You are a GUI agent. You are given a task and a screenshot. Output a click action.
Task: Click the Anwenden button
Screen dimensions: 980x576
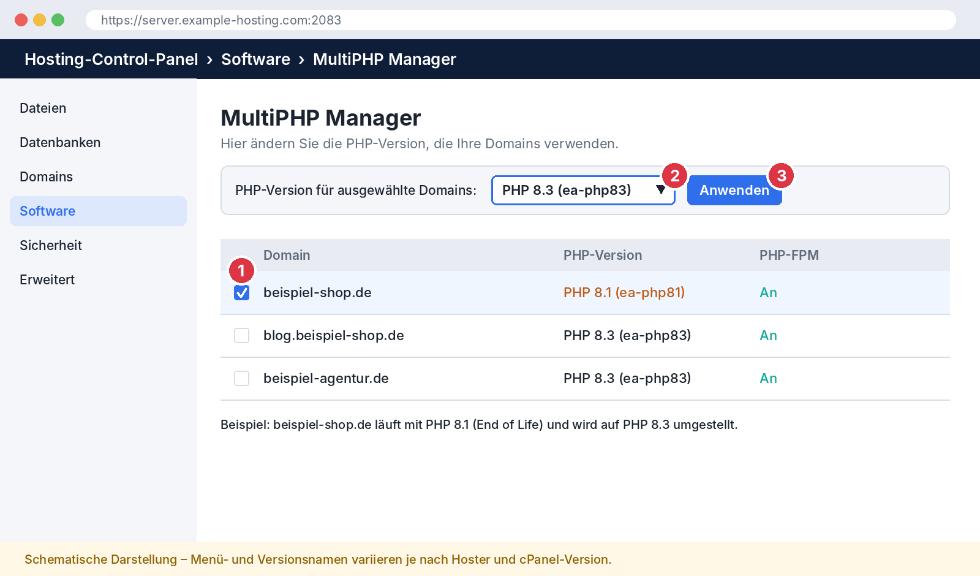734,190
